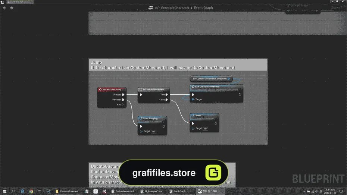Viewport: 347px width, 195px height.
Task: Click the output exec pin of Jump node
Action: click(216, 123)
